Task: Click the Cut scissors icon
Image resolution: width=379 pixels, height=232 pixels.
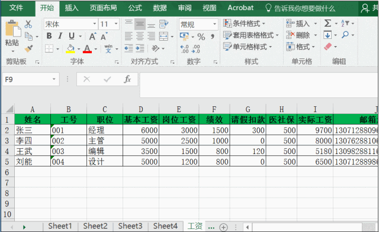Action: (28, 24)
